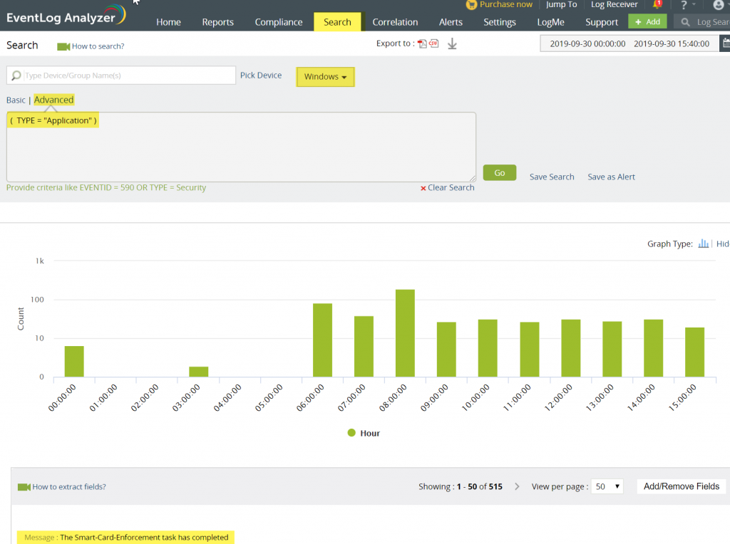
Task: Open the notification bell icon
Action: point(657,5)
